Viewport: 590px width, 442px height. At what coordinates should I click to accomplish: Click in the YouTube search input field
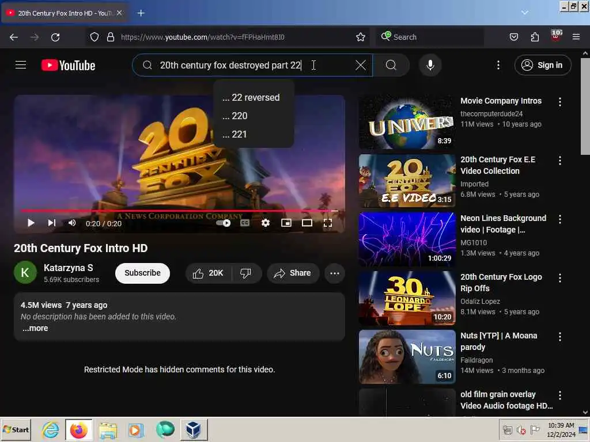[252, 65]
